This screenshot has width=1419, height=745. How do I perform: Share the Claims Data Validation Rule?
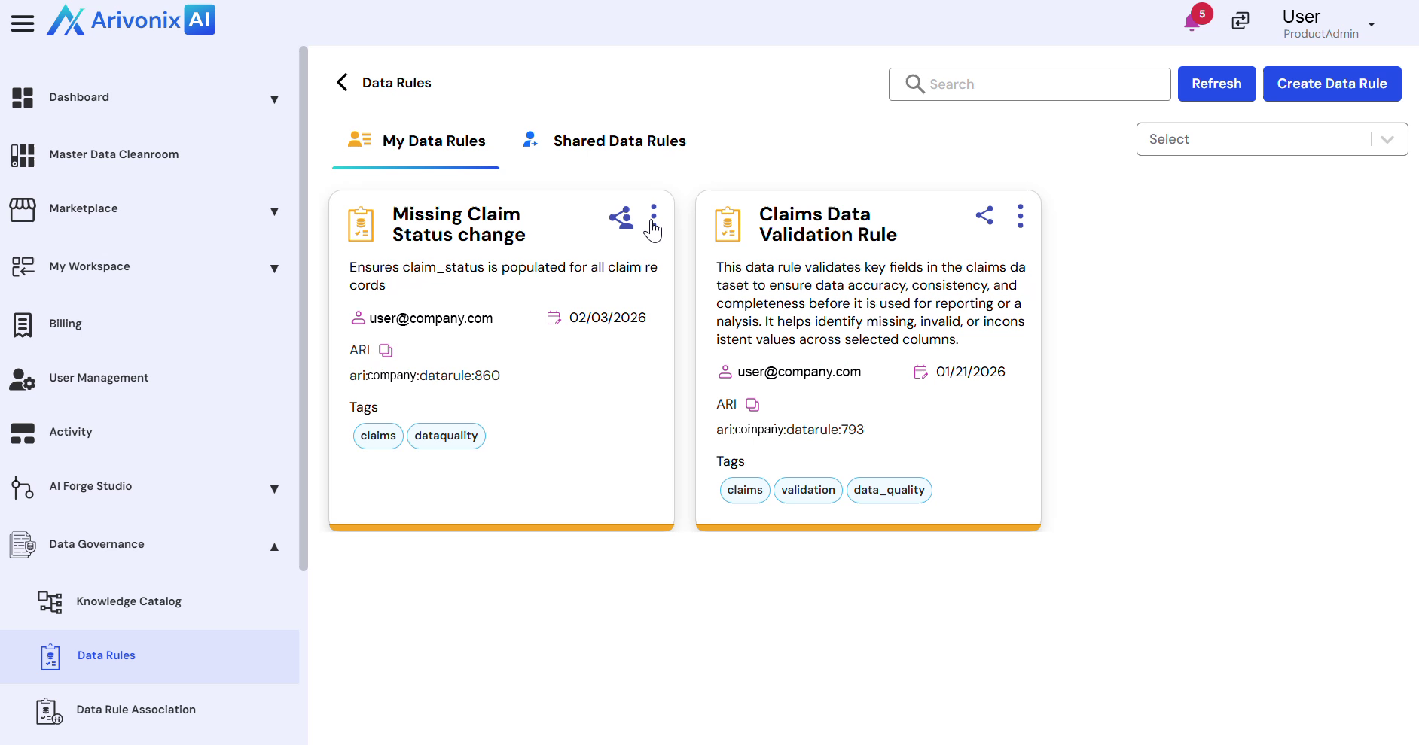984,216
